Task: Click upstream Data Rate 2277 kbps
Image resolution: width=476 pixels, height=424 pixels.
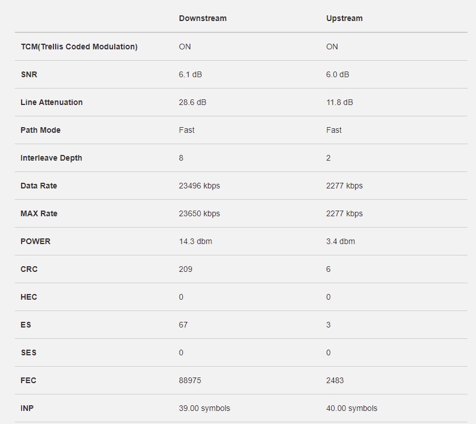Action: pos(344,186)
